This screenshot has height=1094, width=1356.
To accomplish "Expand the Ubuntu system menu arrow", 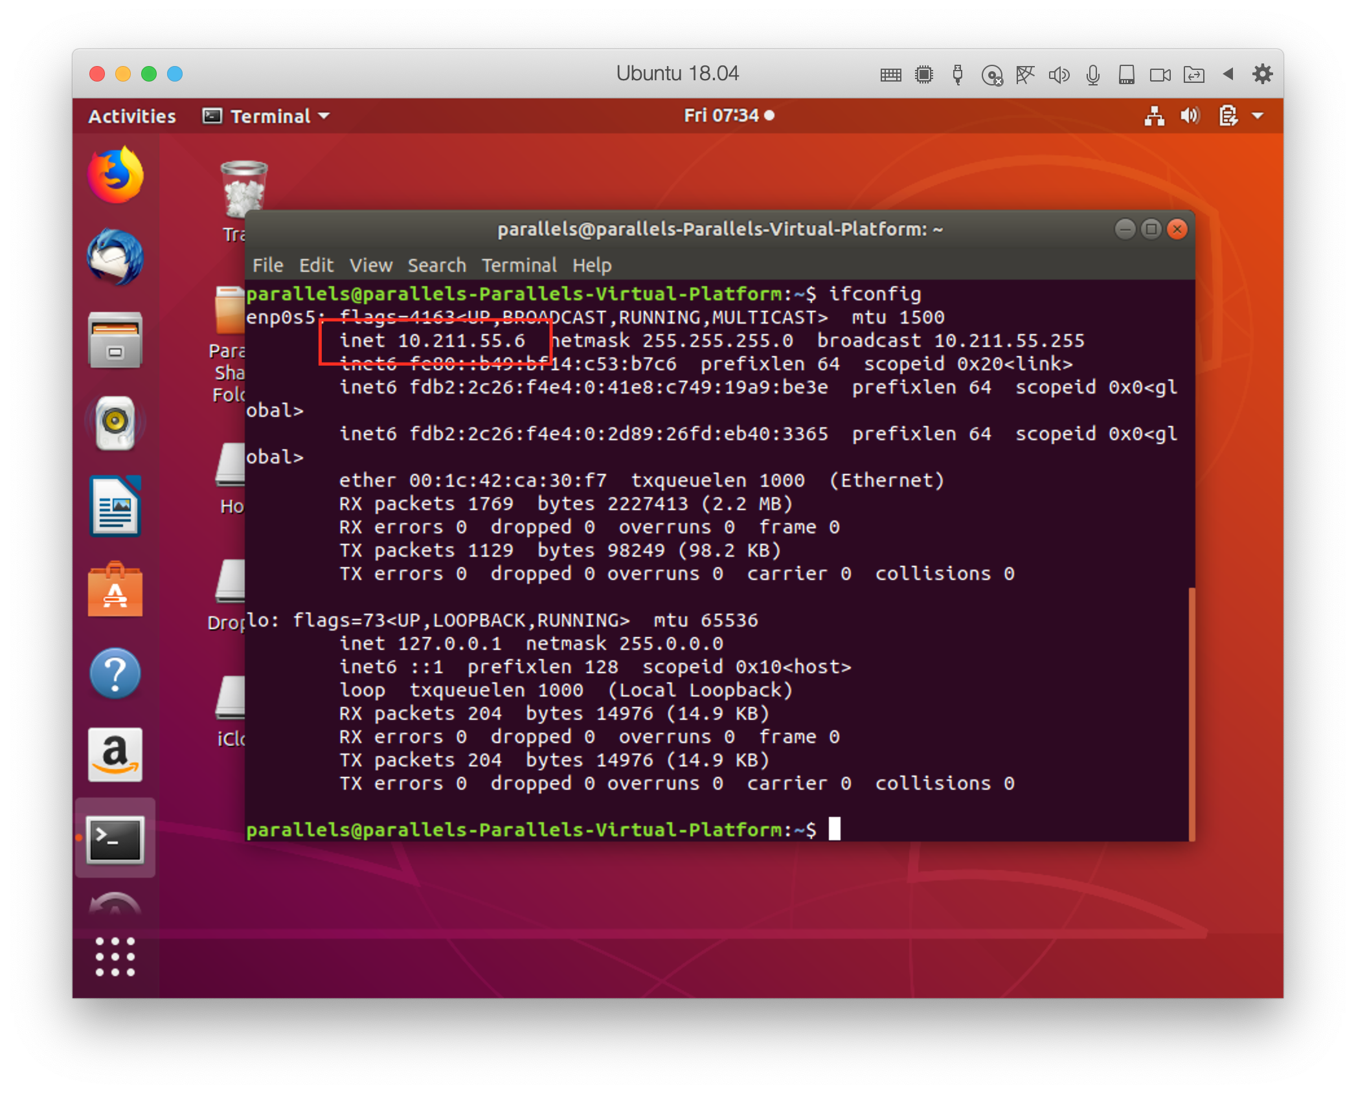I will 1258,116.
